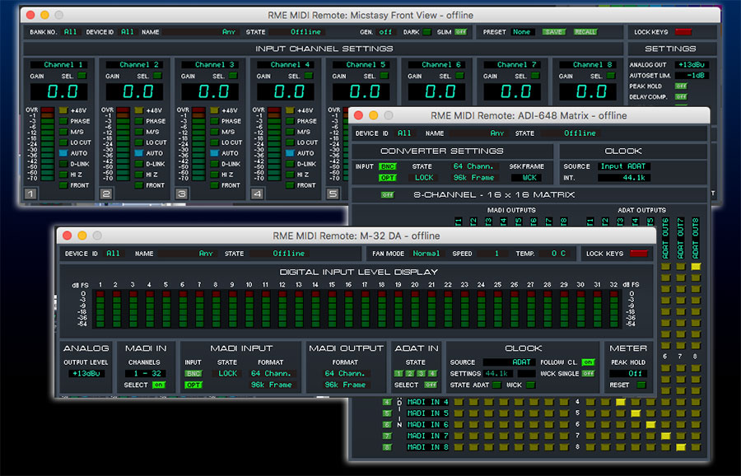This screenshot has height=476, width=741.
Task: Click the NAME field in M-32 DA window
Action: coord(188,254)
